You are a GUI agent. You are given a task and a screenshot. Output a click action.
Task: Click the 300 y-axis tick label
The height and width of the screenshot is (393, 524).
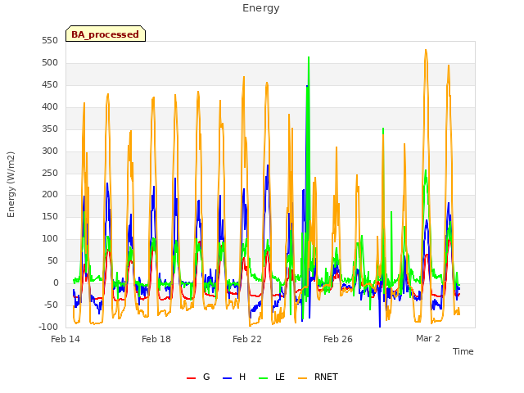[x=50, y=151]
